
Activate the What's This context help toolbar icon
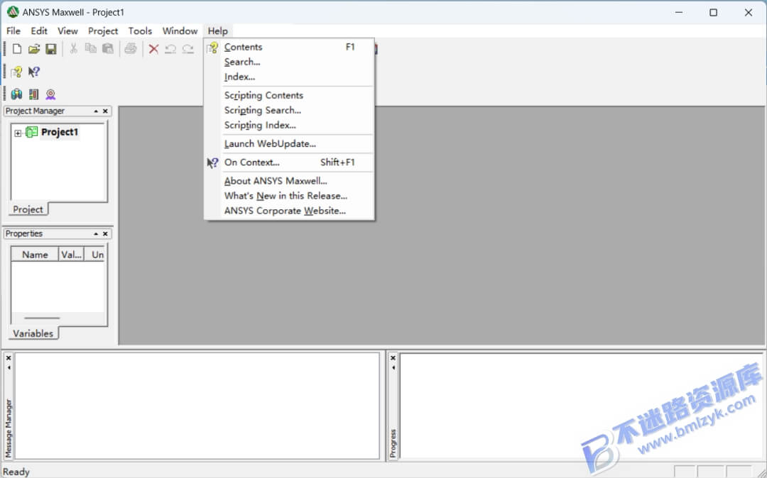(34, 72)
